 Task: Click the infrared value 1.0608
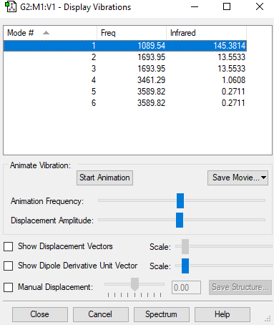(x=233, y=80)
